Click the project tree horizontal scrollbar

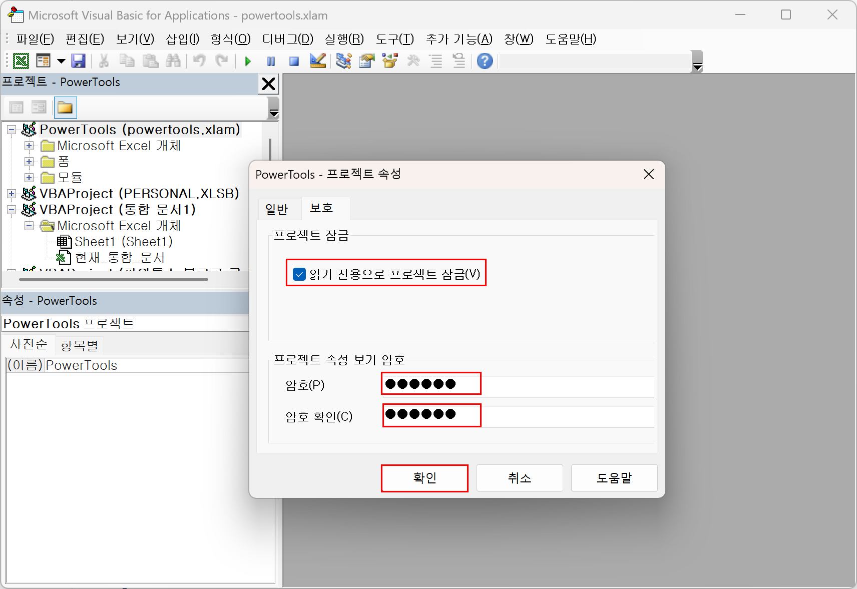click(113, 279)
